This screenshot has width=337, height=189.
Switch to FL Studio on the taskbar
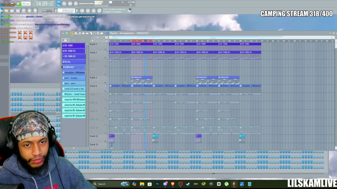(234, 184)
